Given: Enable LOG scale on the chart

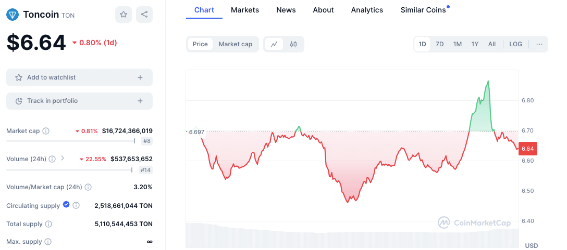Looking at the screenshot, I should coord(515,44).
